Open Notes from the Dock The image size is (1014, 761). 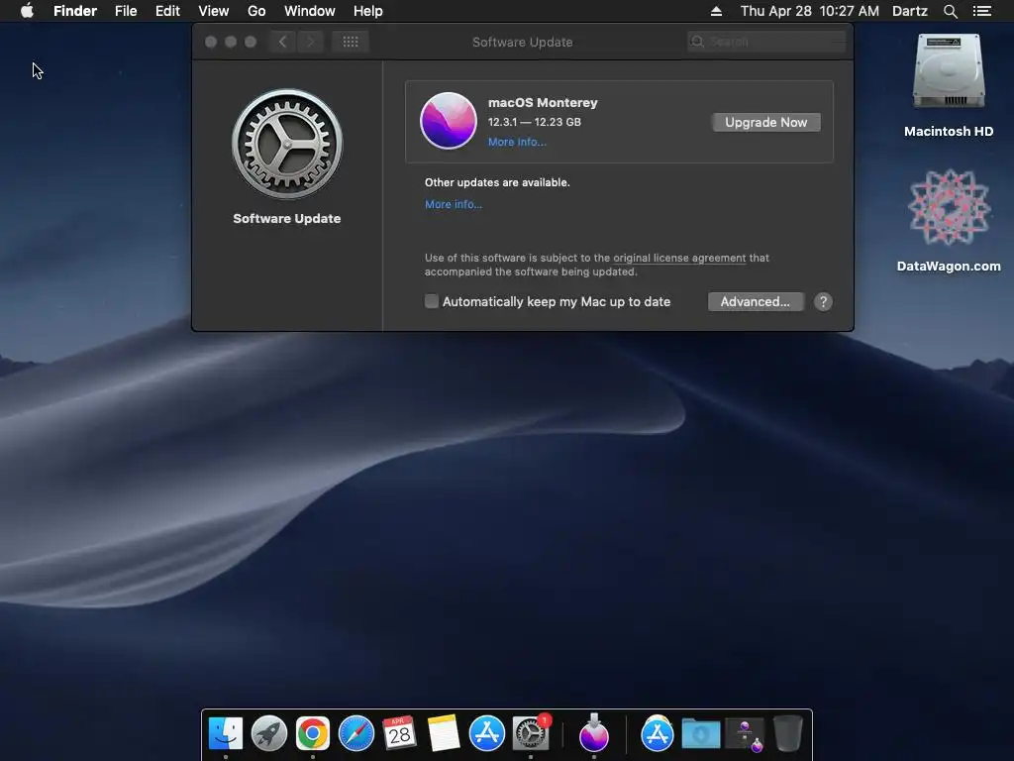coord(443,733)
